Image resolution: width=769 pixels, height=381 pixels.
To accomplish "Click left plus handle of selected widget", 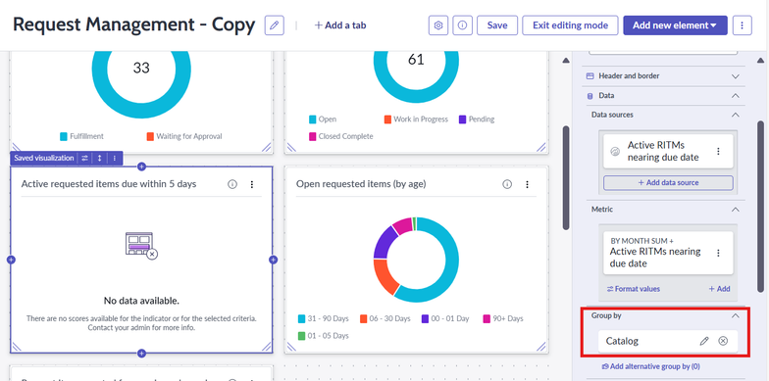I will (x=11, y=260).
